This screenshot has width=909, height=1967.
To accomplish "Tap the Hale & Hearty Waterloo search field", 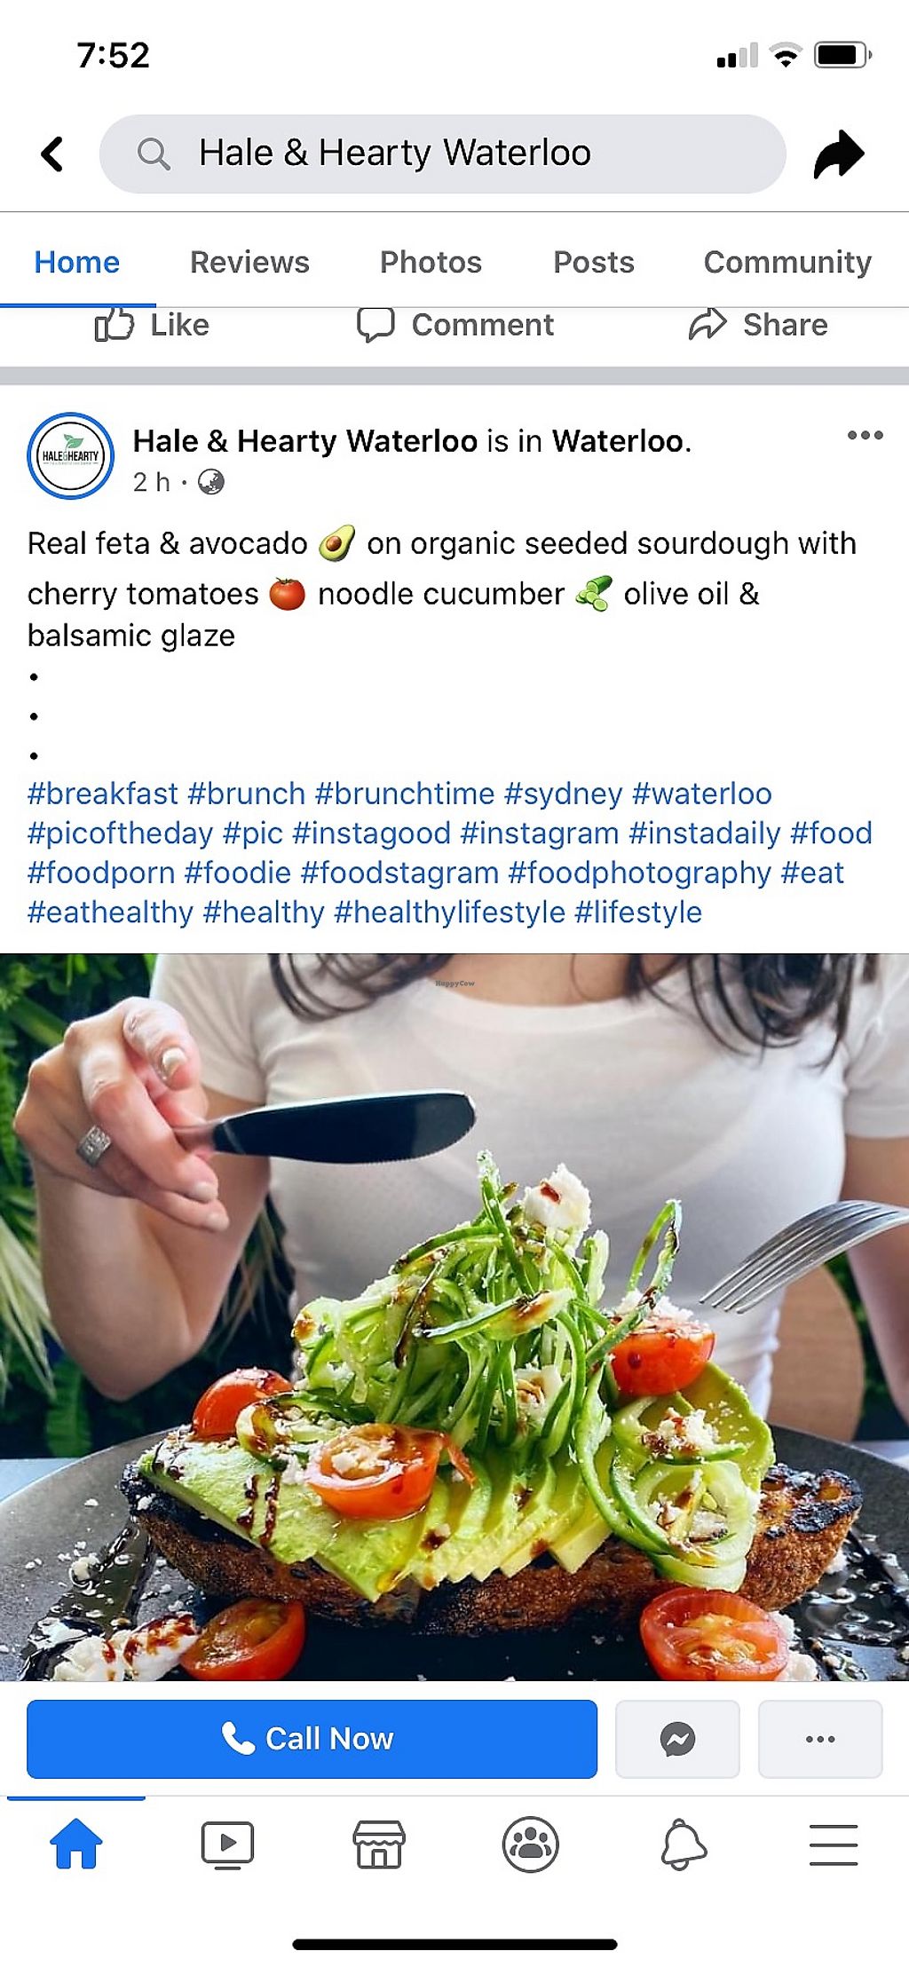I will (x=443, y=154).
